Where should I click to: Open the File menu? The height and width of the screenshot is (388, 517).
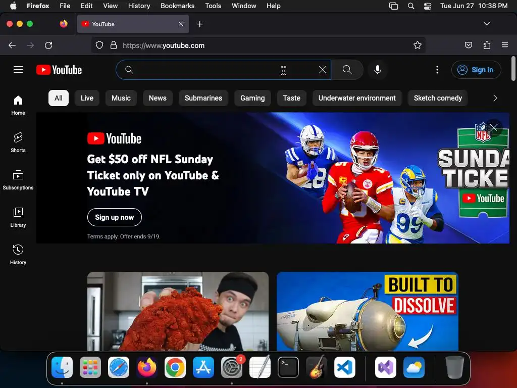pos(65,6)
